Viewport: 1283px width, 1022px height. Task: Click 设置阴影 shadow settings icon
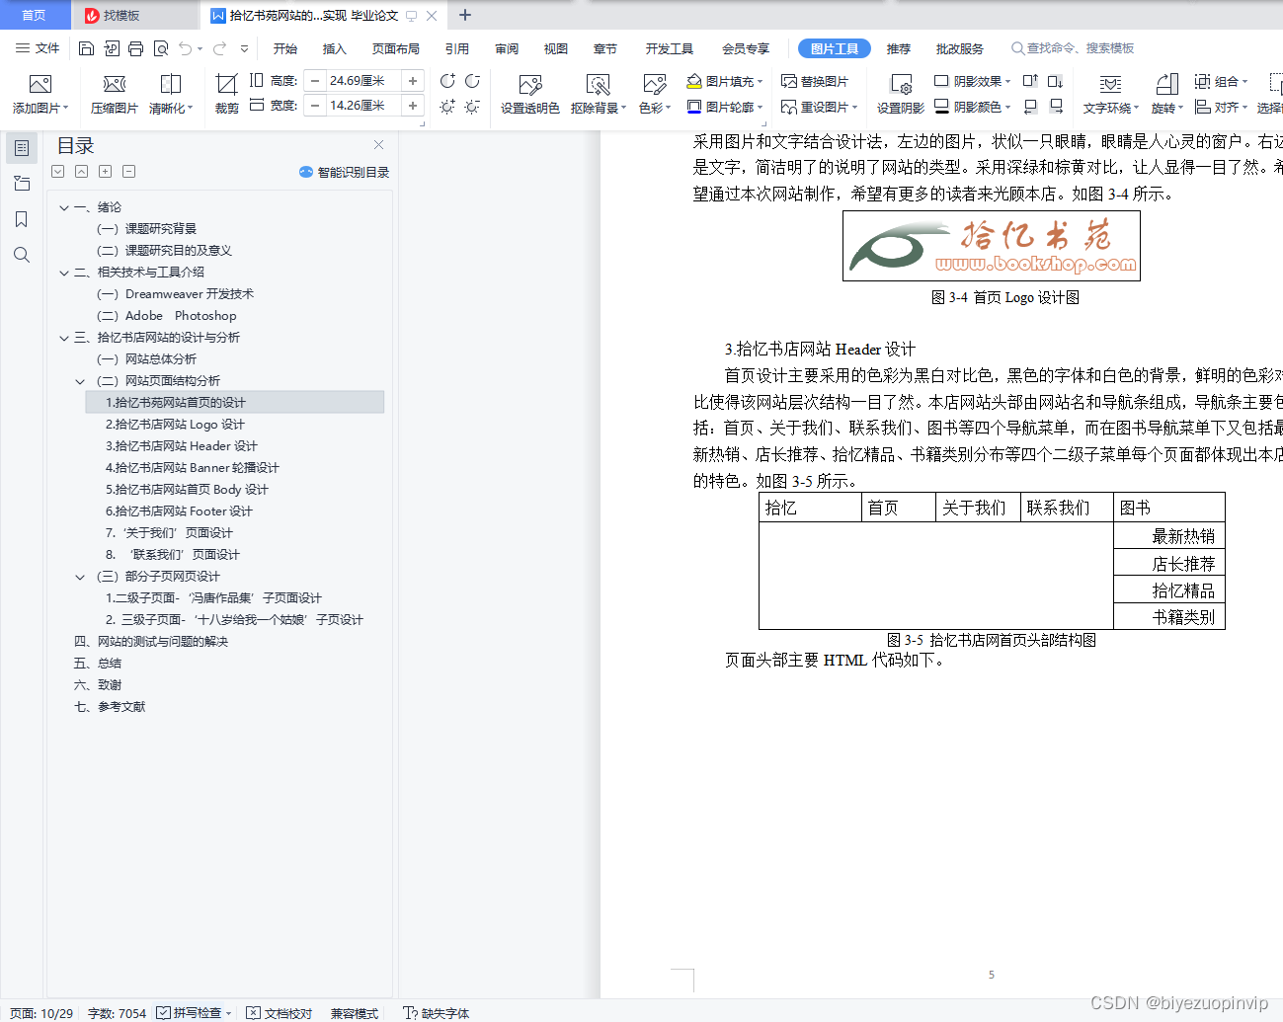coord(901,95)
